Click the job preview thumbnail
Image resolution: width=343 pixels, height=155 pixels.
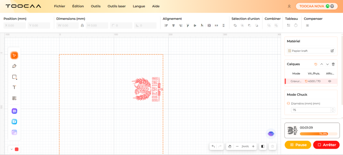[292, 131]
